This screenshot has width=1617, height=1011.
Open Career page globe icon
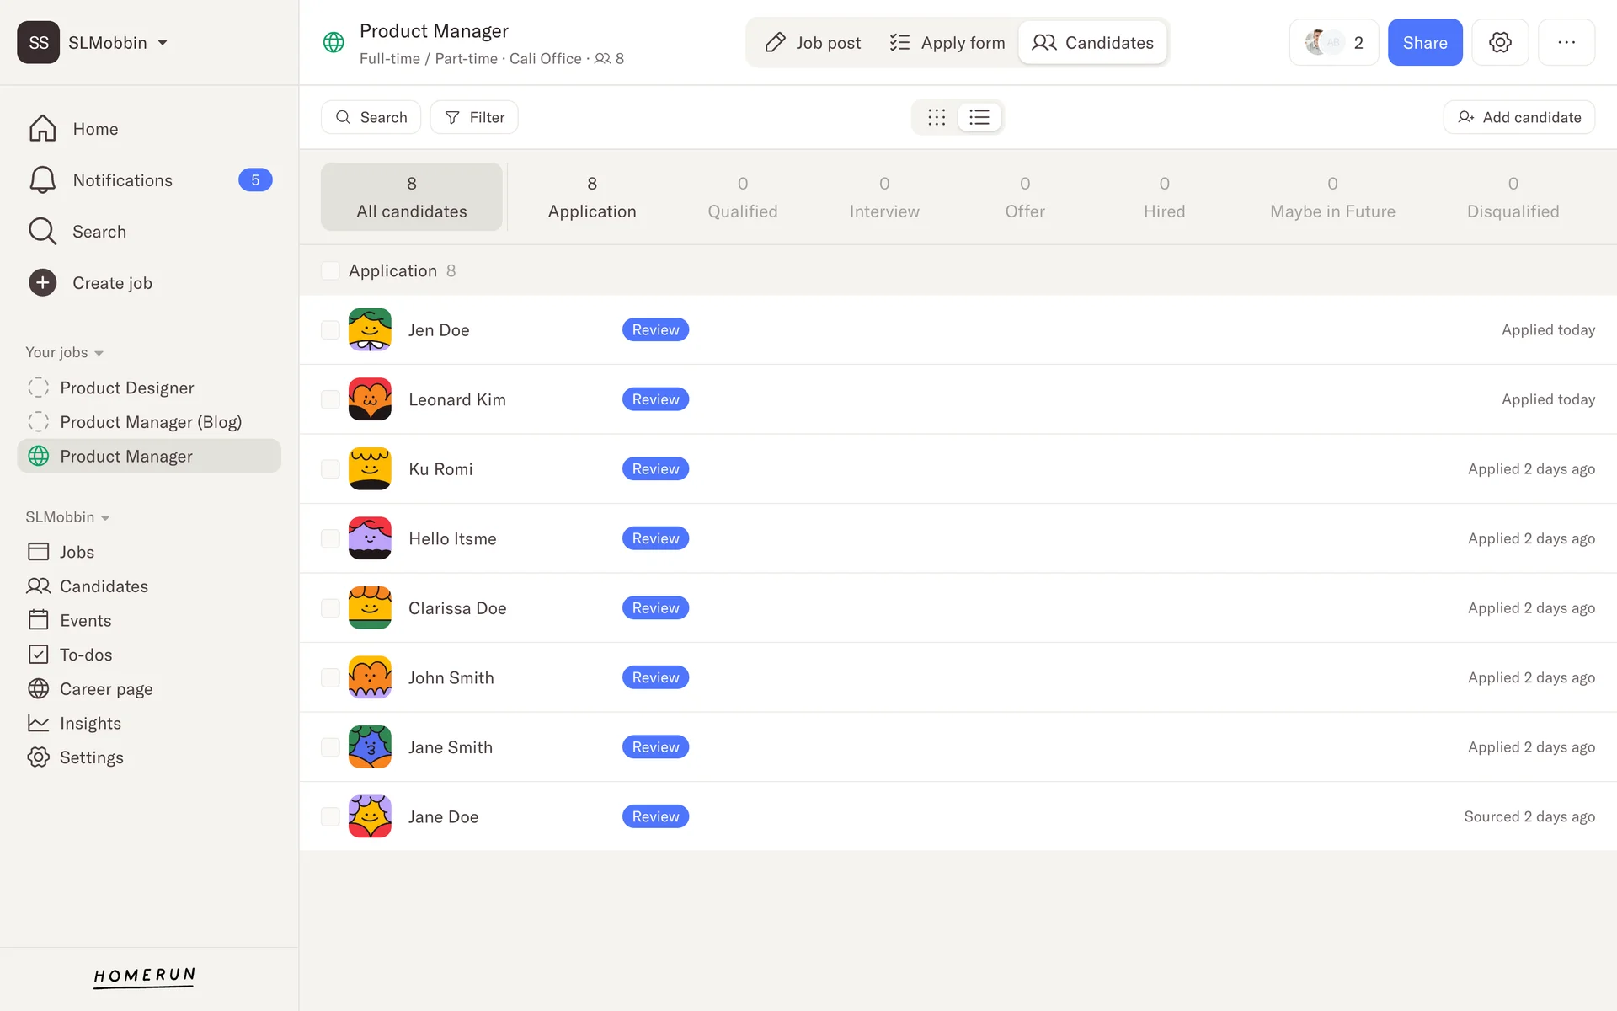(x=39, y=689)
